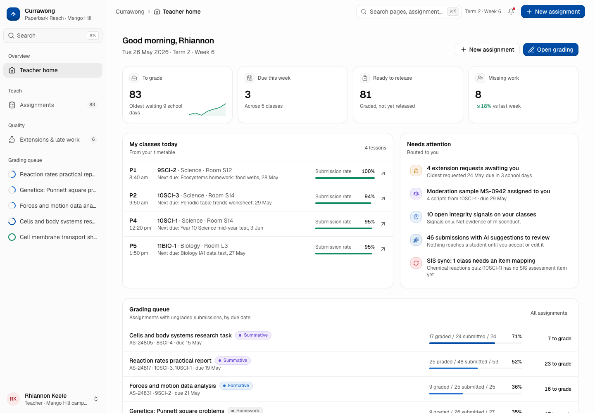Open Cells and body systems research task row
Viewport: 595px width, 413px height.
(350, 339)
